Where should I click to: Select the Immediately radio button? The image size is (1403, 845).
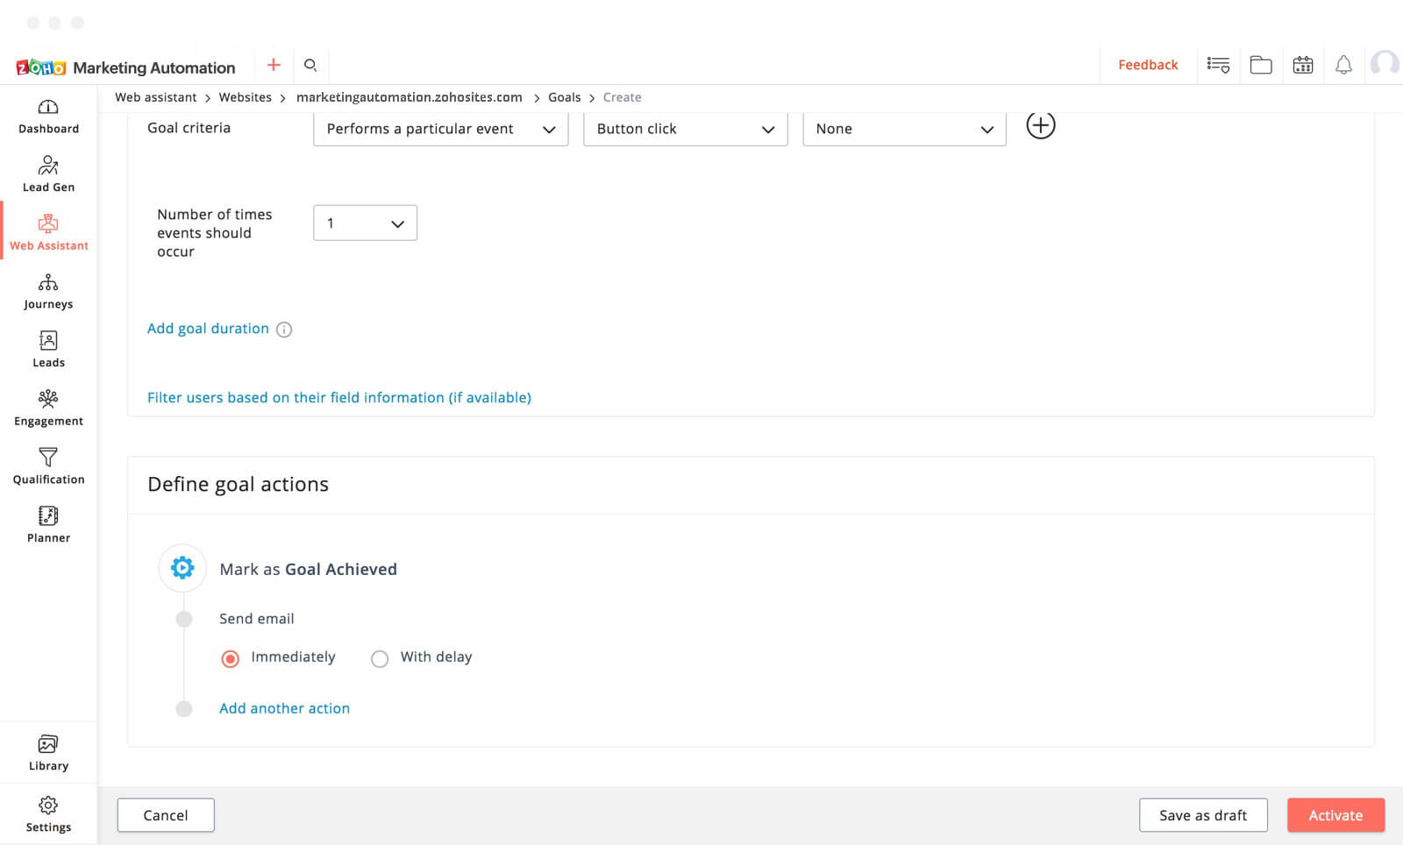231,658
